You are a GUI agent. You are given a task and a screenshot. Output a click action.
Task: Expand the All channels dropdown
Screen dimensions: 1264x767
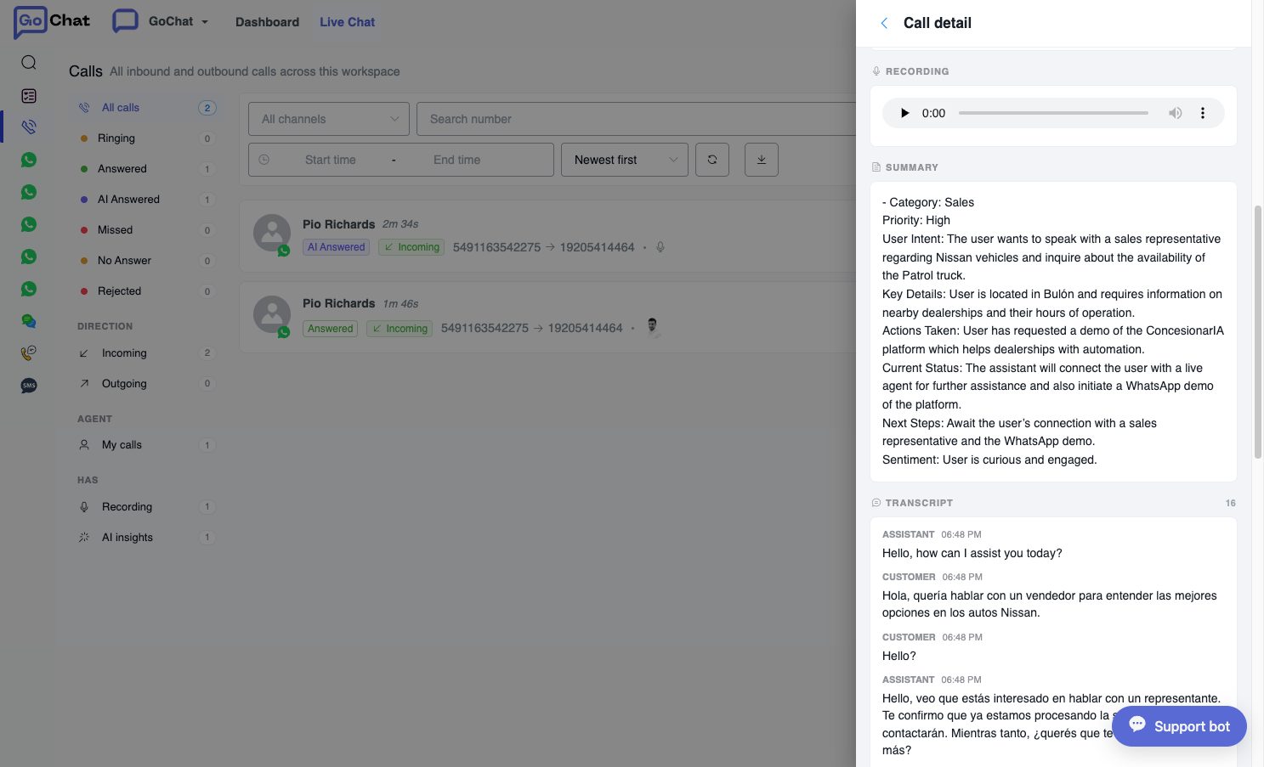(x=329, y=119)
